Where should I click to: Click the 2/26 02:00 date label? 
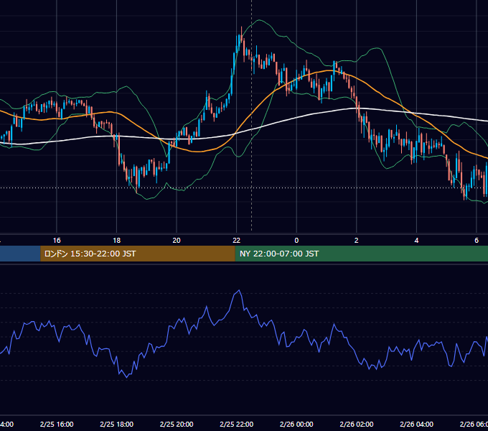[x=357, y=424]
